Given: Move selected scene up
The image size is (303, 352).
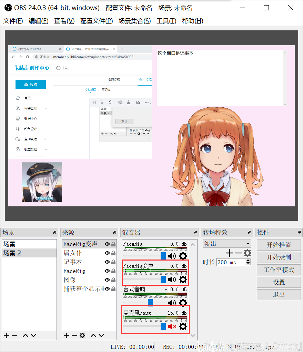Looking at the screenshot, I should (x=26, y=335).
